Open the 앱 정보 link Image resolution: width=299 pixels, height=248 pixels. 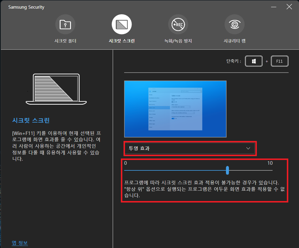pyautogui.click(x=20, y=243)
